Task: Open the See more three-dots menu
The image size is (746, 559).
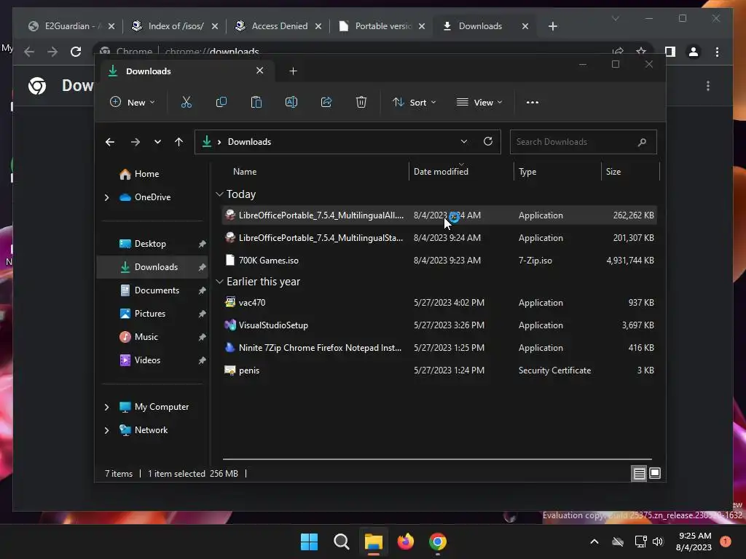Action: pos(533,102)
